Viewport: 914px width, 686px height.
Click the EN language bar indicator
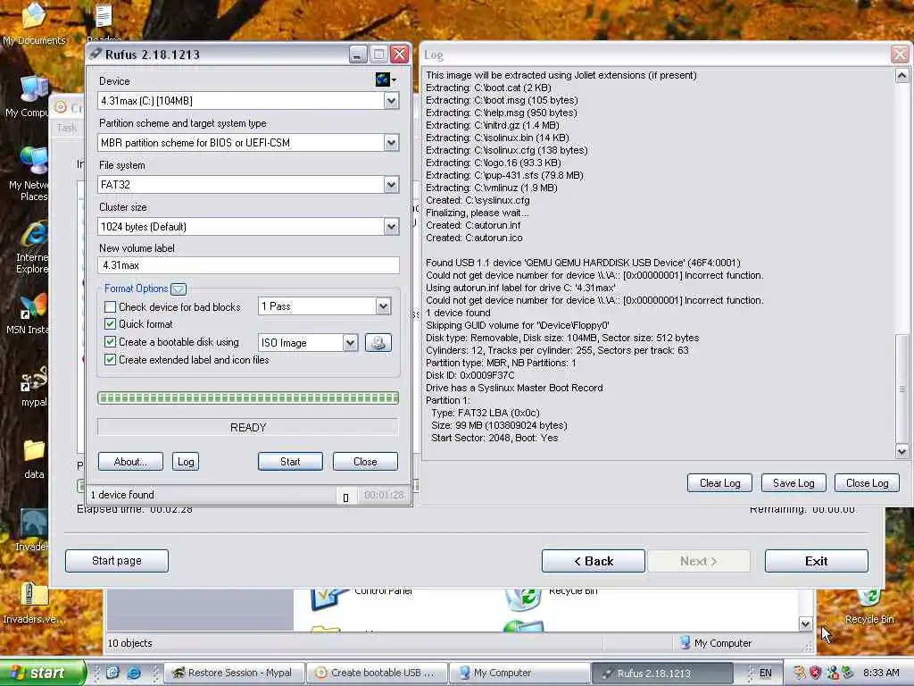coord(765,673)
